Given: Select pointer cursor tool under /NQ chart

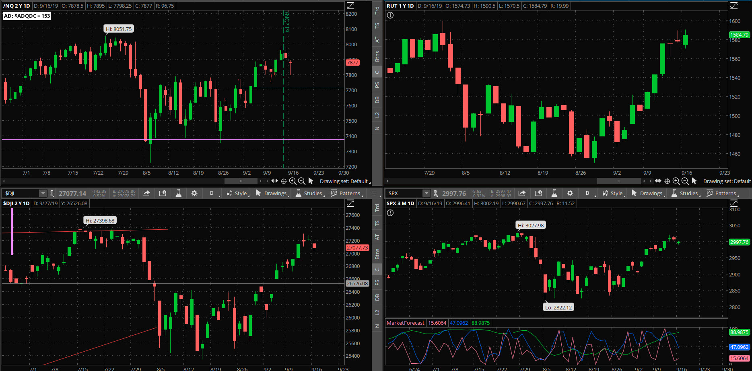Looking at the screenshot, I should click(311, 181).
